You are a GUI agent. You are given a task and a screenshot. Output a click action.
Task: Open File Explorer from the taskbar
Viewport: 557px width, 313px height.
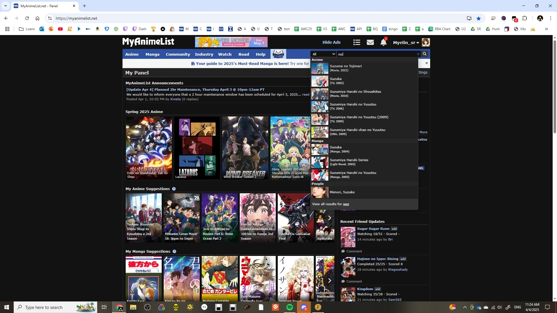(x=133, y=307)
